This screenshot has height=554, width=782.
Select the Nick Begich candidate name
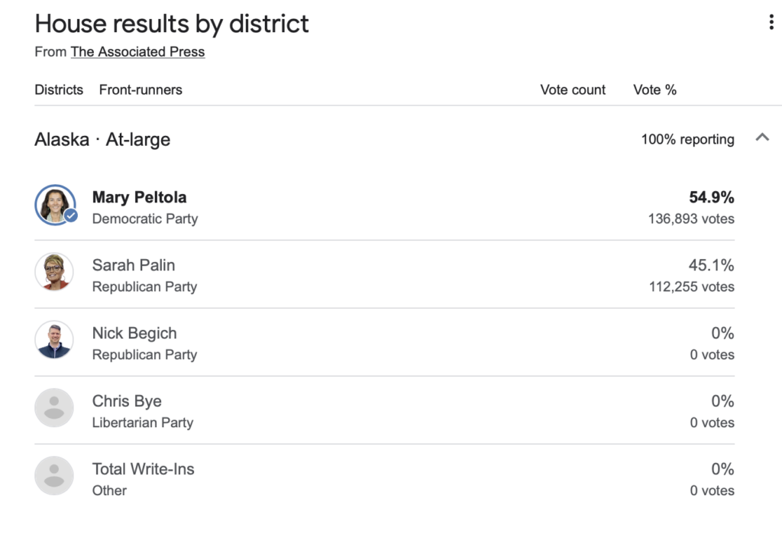point(134,333)
